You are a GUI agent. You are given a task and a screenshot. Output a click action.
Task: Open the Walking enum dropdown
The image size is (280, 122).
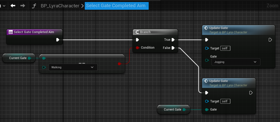pyautogui.click(x=73, y=67)
